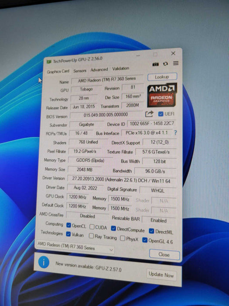Click the DirectX Support value 12 (12_0)

160,142
